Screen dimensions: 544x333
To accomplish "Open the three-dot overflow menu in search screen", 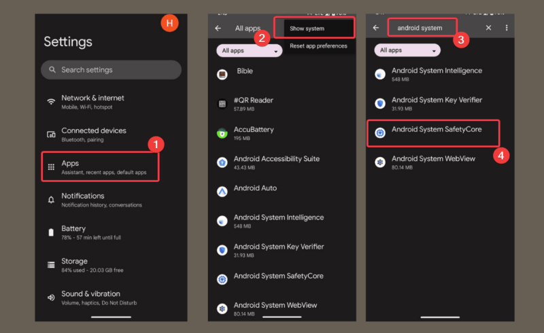I will (x=507, y=28).
